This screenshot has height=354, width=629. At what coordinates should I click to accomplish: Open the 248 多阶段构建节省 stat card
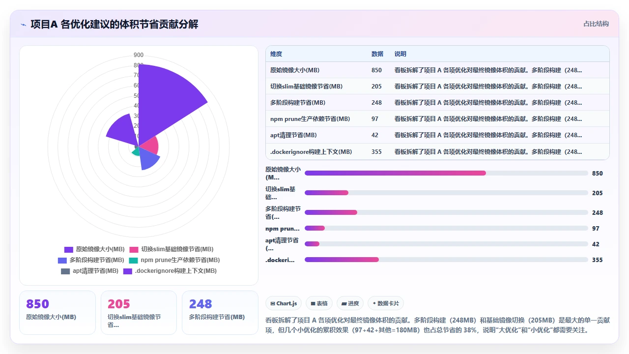pos(220,313)
